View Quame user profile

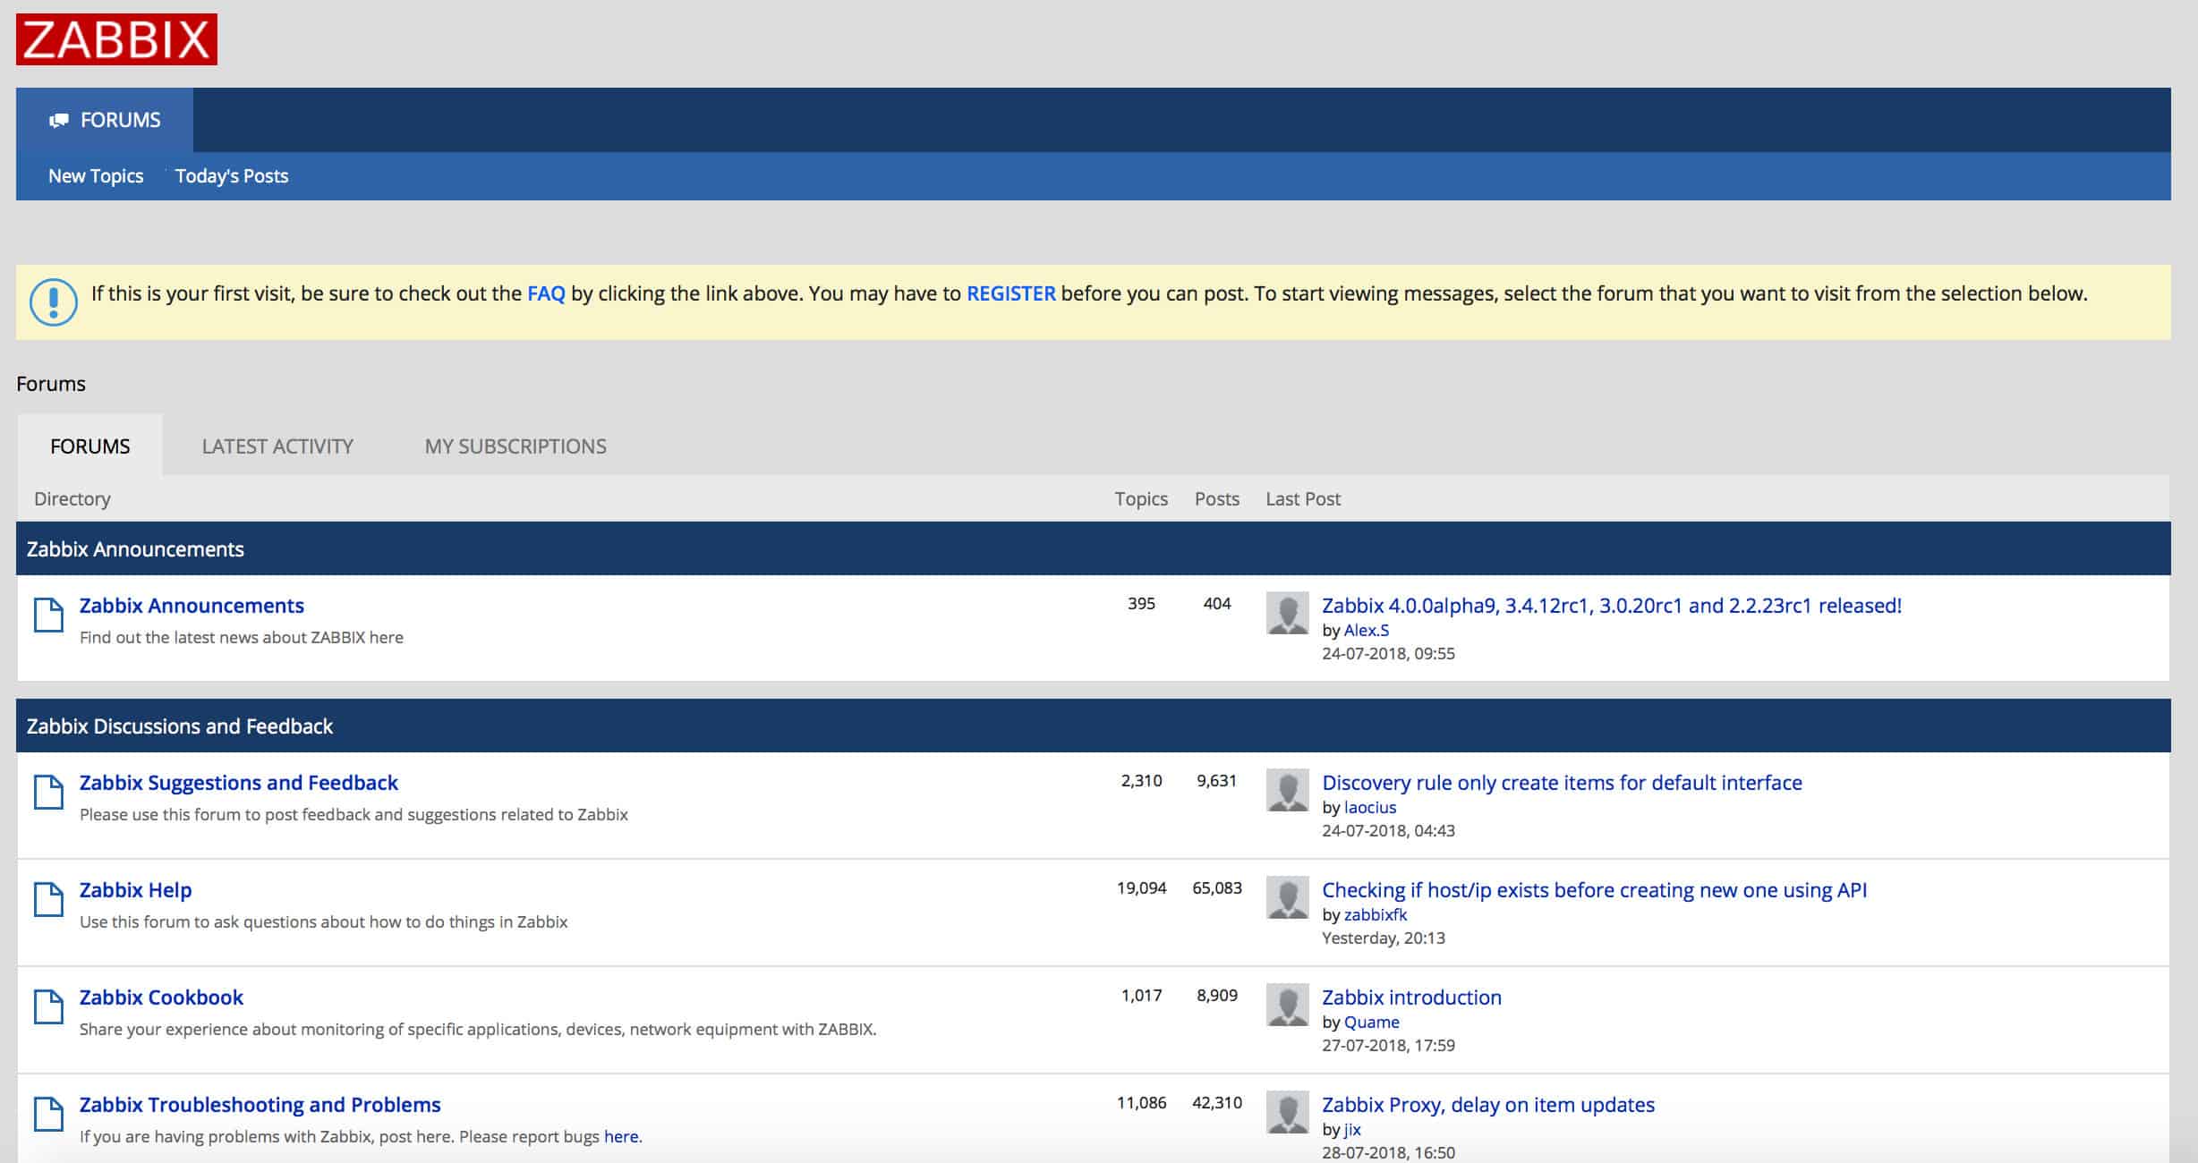(1372, 1023)
